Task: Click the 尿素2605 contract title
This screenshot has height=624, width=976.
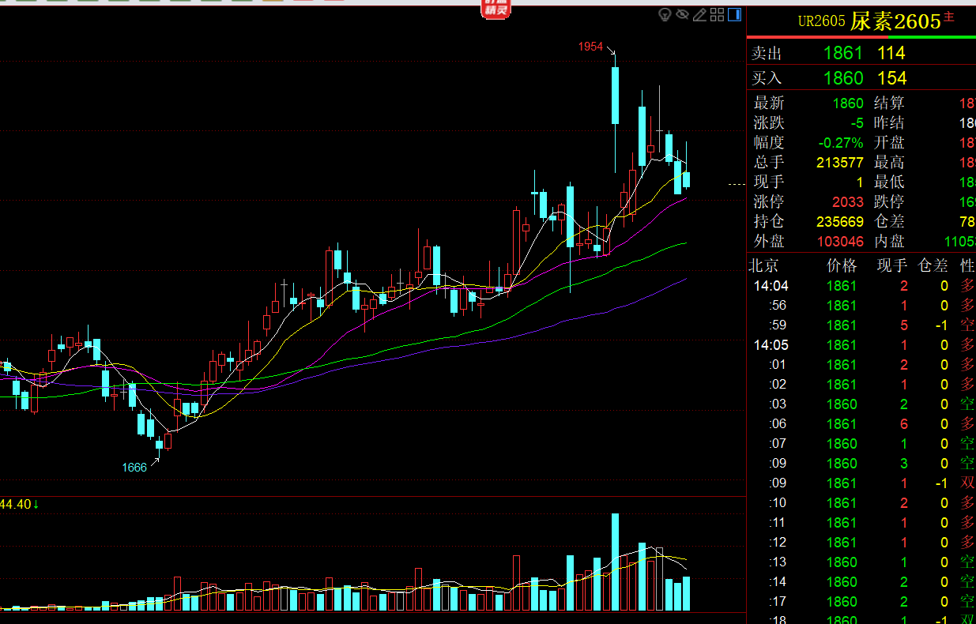Action: pos(895,21)
